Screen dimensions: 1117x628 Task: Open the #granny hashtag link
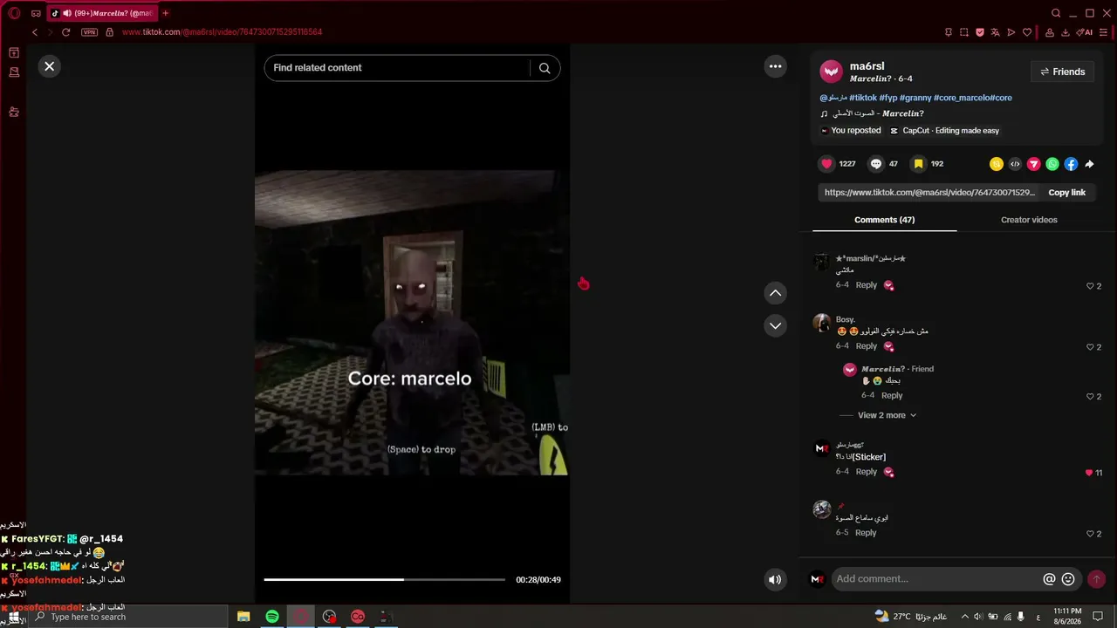point(915,98)
